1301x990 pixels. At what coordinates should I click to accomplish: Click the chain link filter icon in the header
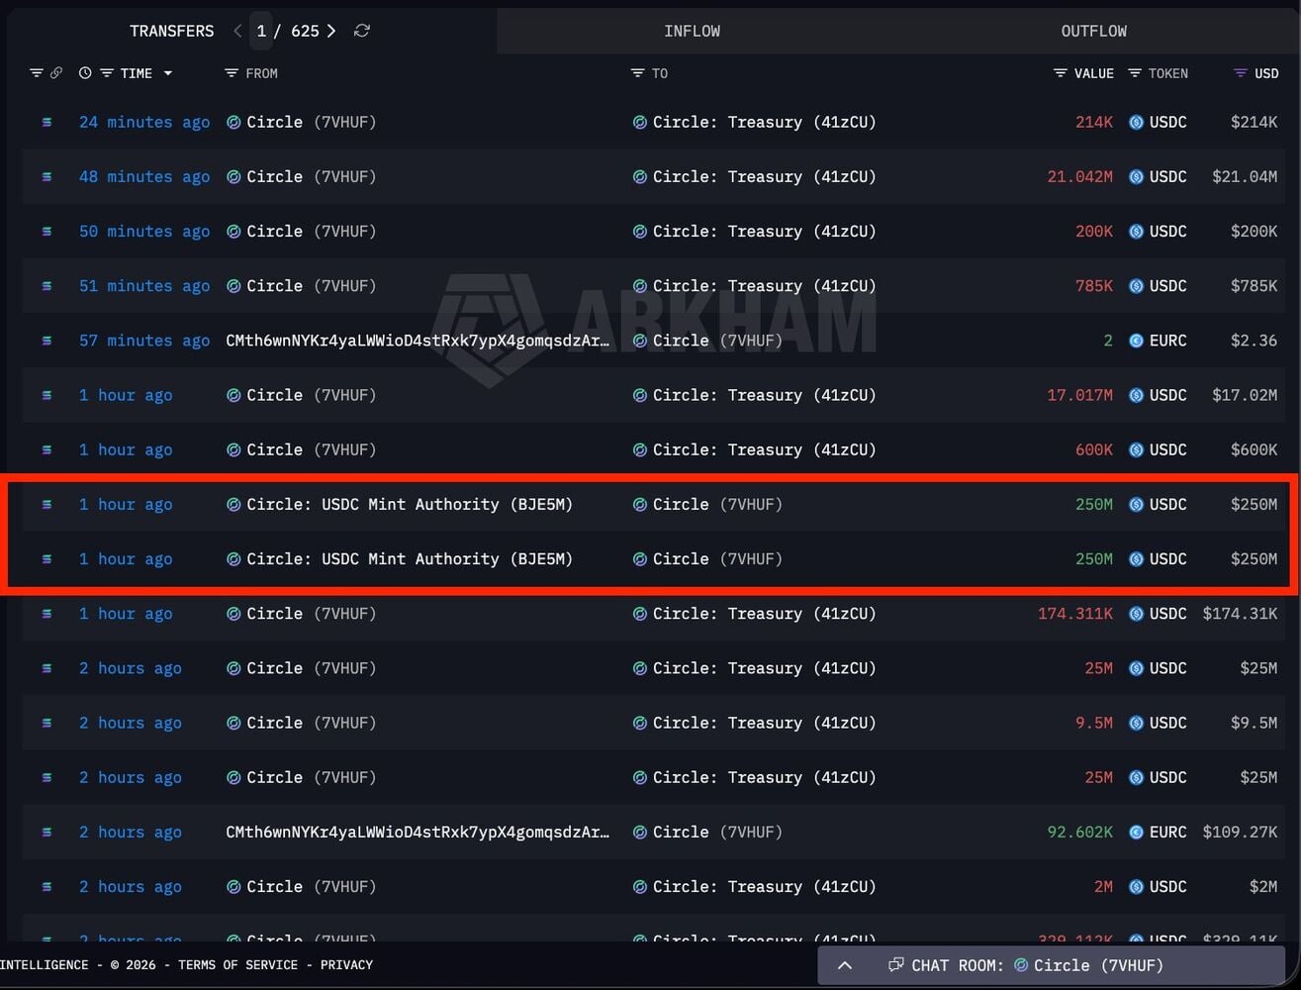[56, 73]
